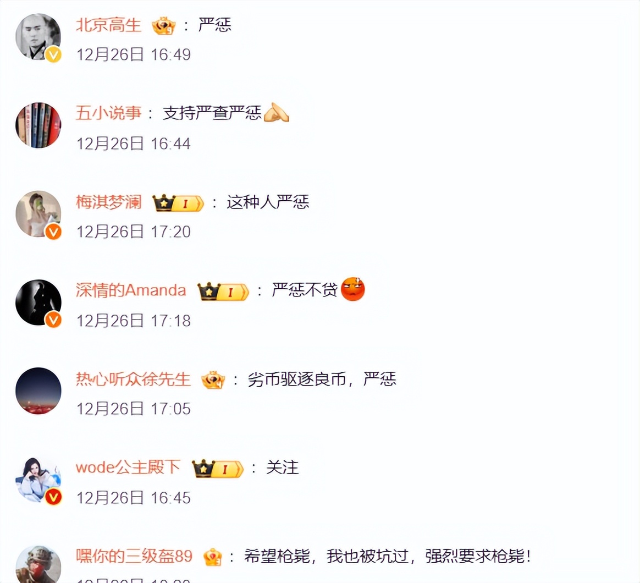Viewport: 640px width, 583px height.
Task: Click the 12月26日 16:49 comment timestamp
Action: click(x=134, y=54)
